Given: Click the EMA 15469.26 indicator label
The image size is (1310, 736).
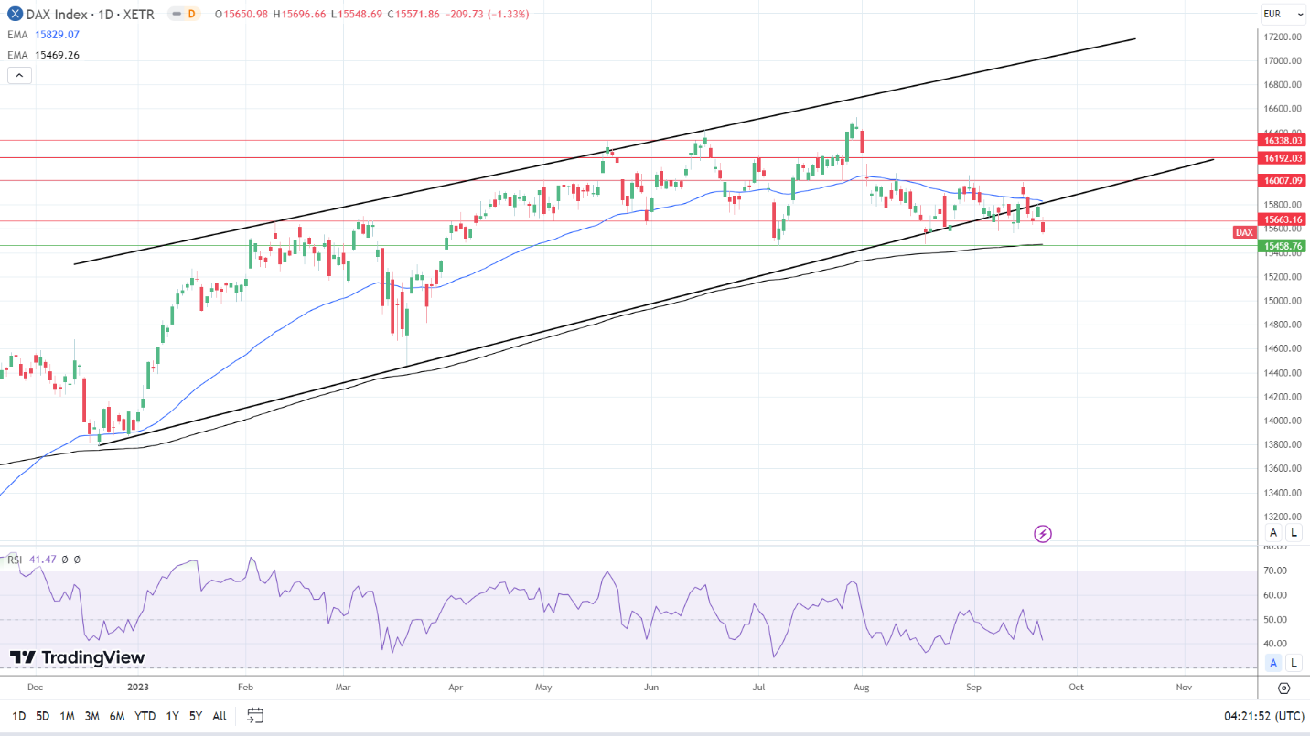Looking at the screenshot, I should [44, 55].
